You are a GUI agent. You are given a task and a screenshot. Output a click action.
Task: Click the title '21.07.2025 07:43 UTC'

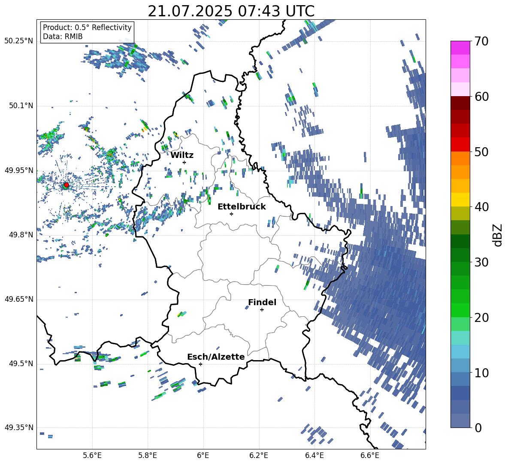(x=231, y=11)
